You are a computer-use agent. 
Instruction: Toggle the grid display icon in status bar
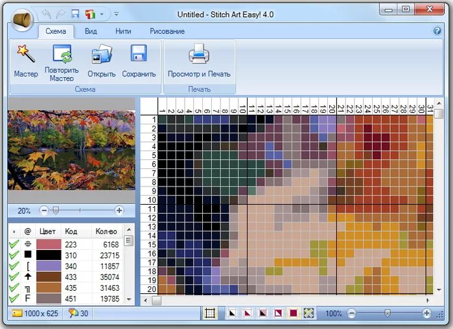pos(210,313)
